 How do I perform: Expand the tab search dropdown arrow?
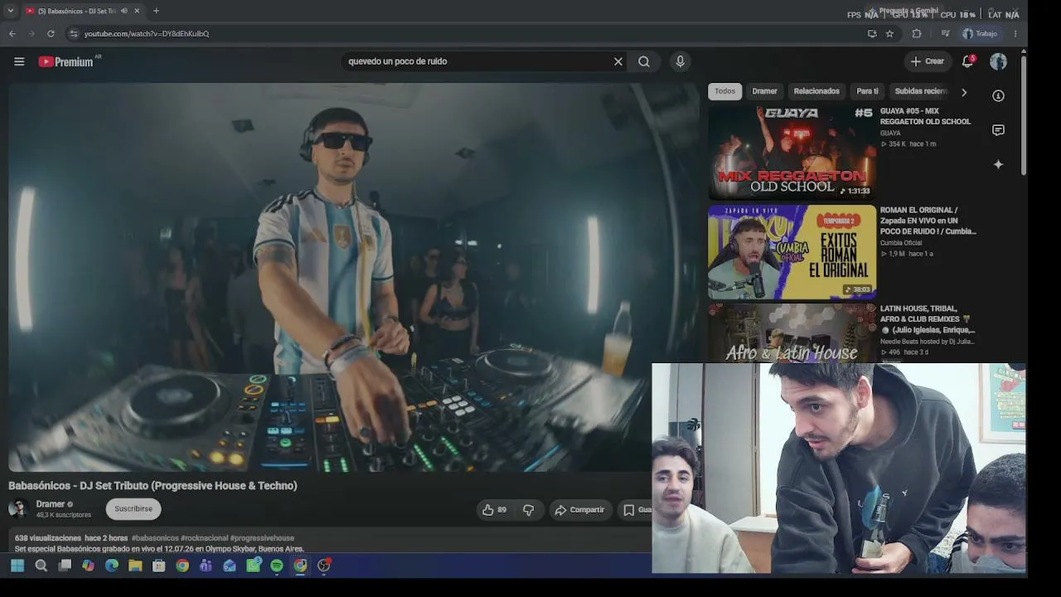click(11, 11)
